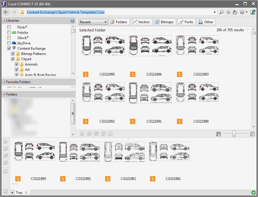Select the CGS21981 thumbnail in the tray
Image resolution: width=258 pixels, height=197 pixels.
click(x=169, y=151)
